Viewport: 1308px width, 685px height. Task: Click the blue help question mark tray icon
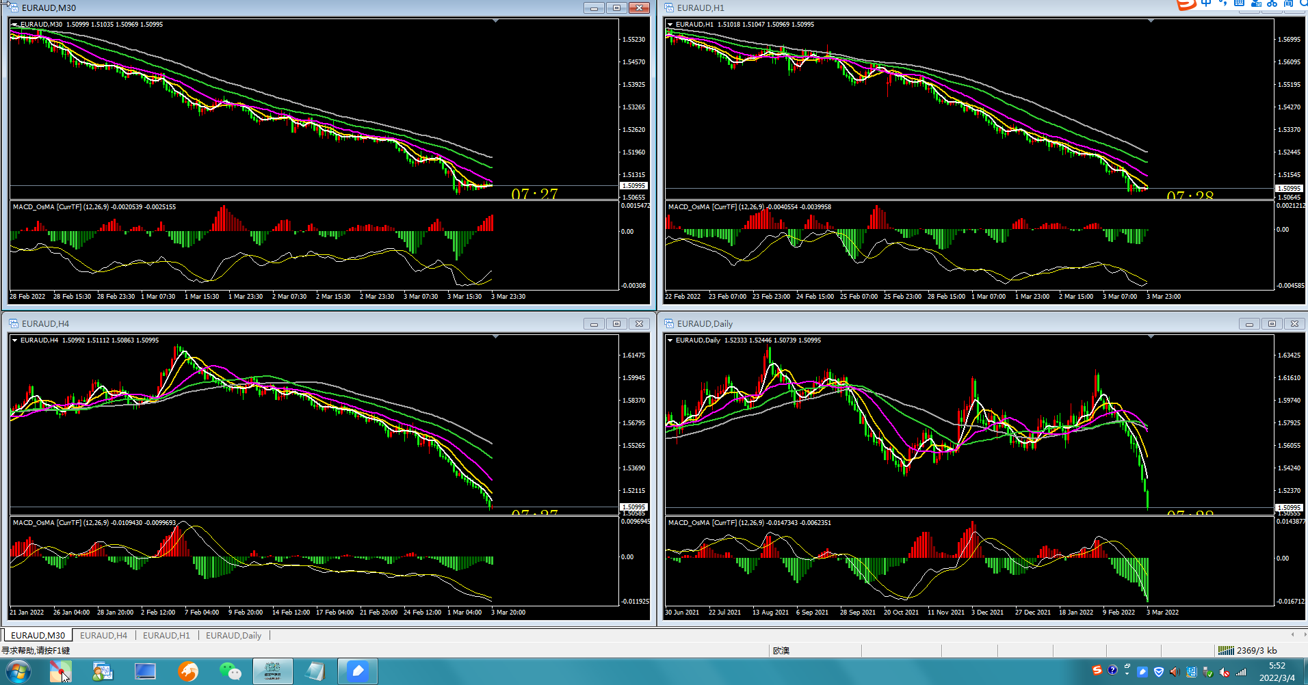coord(1112,670)
